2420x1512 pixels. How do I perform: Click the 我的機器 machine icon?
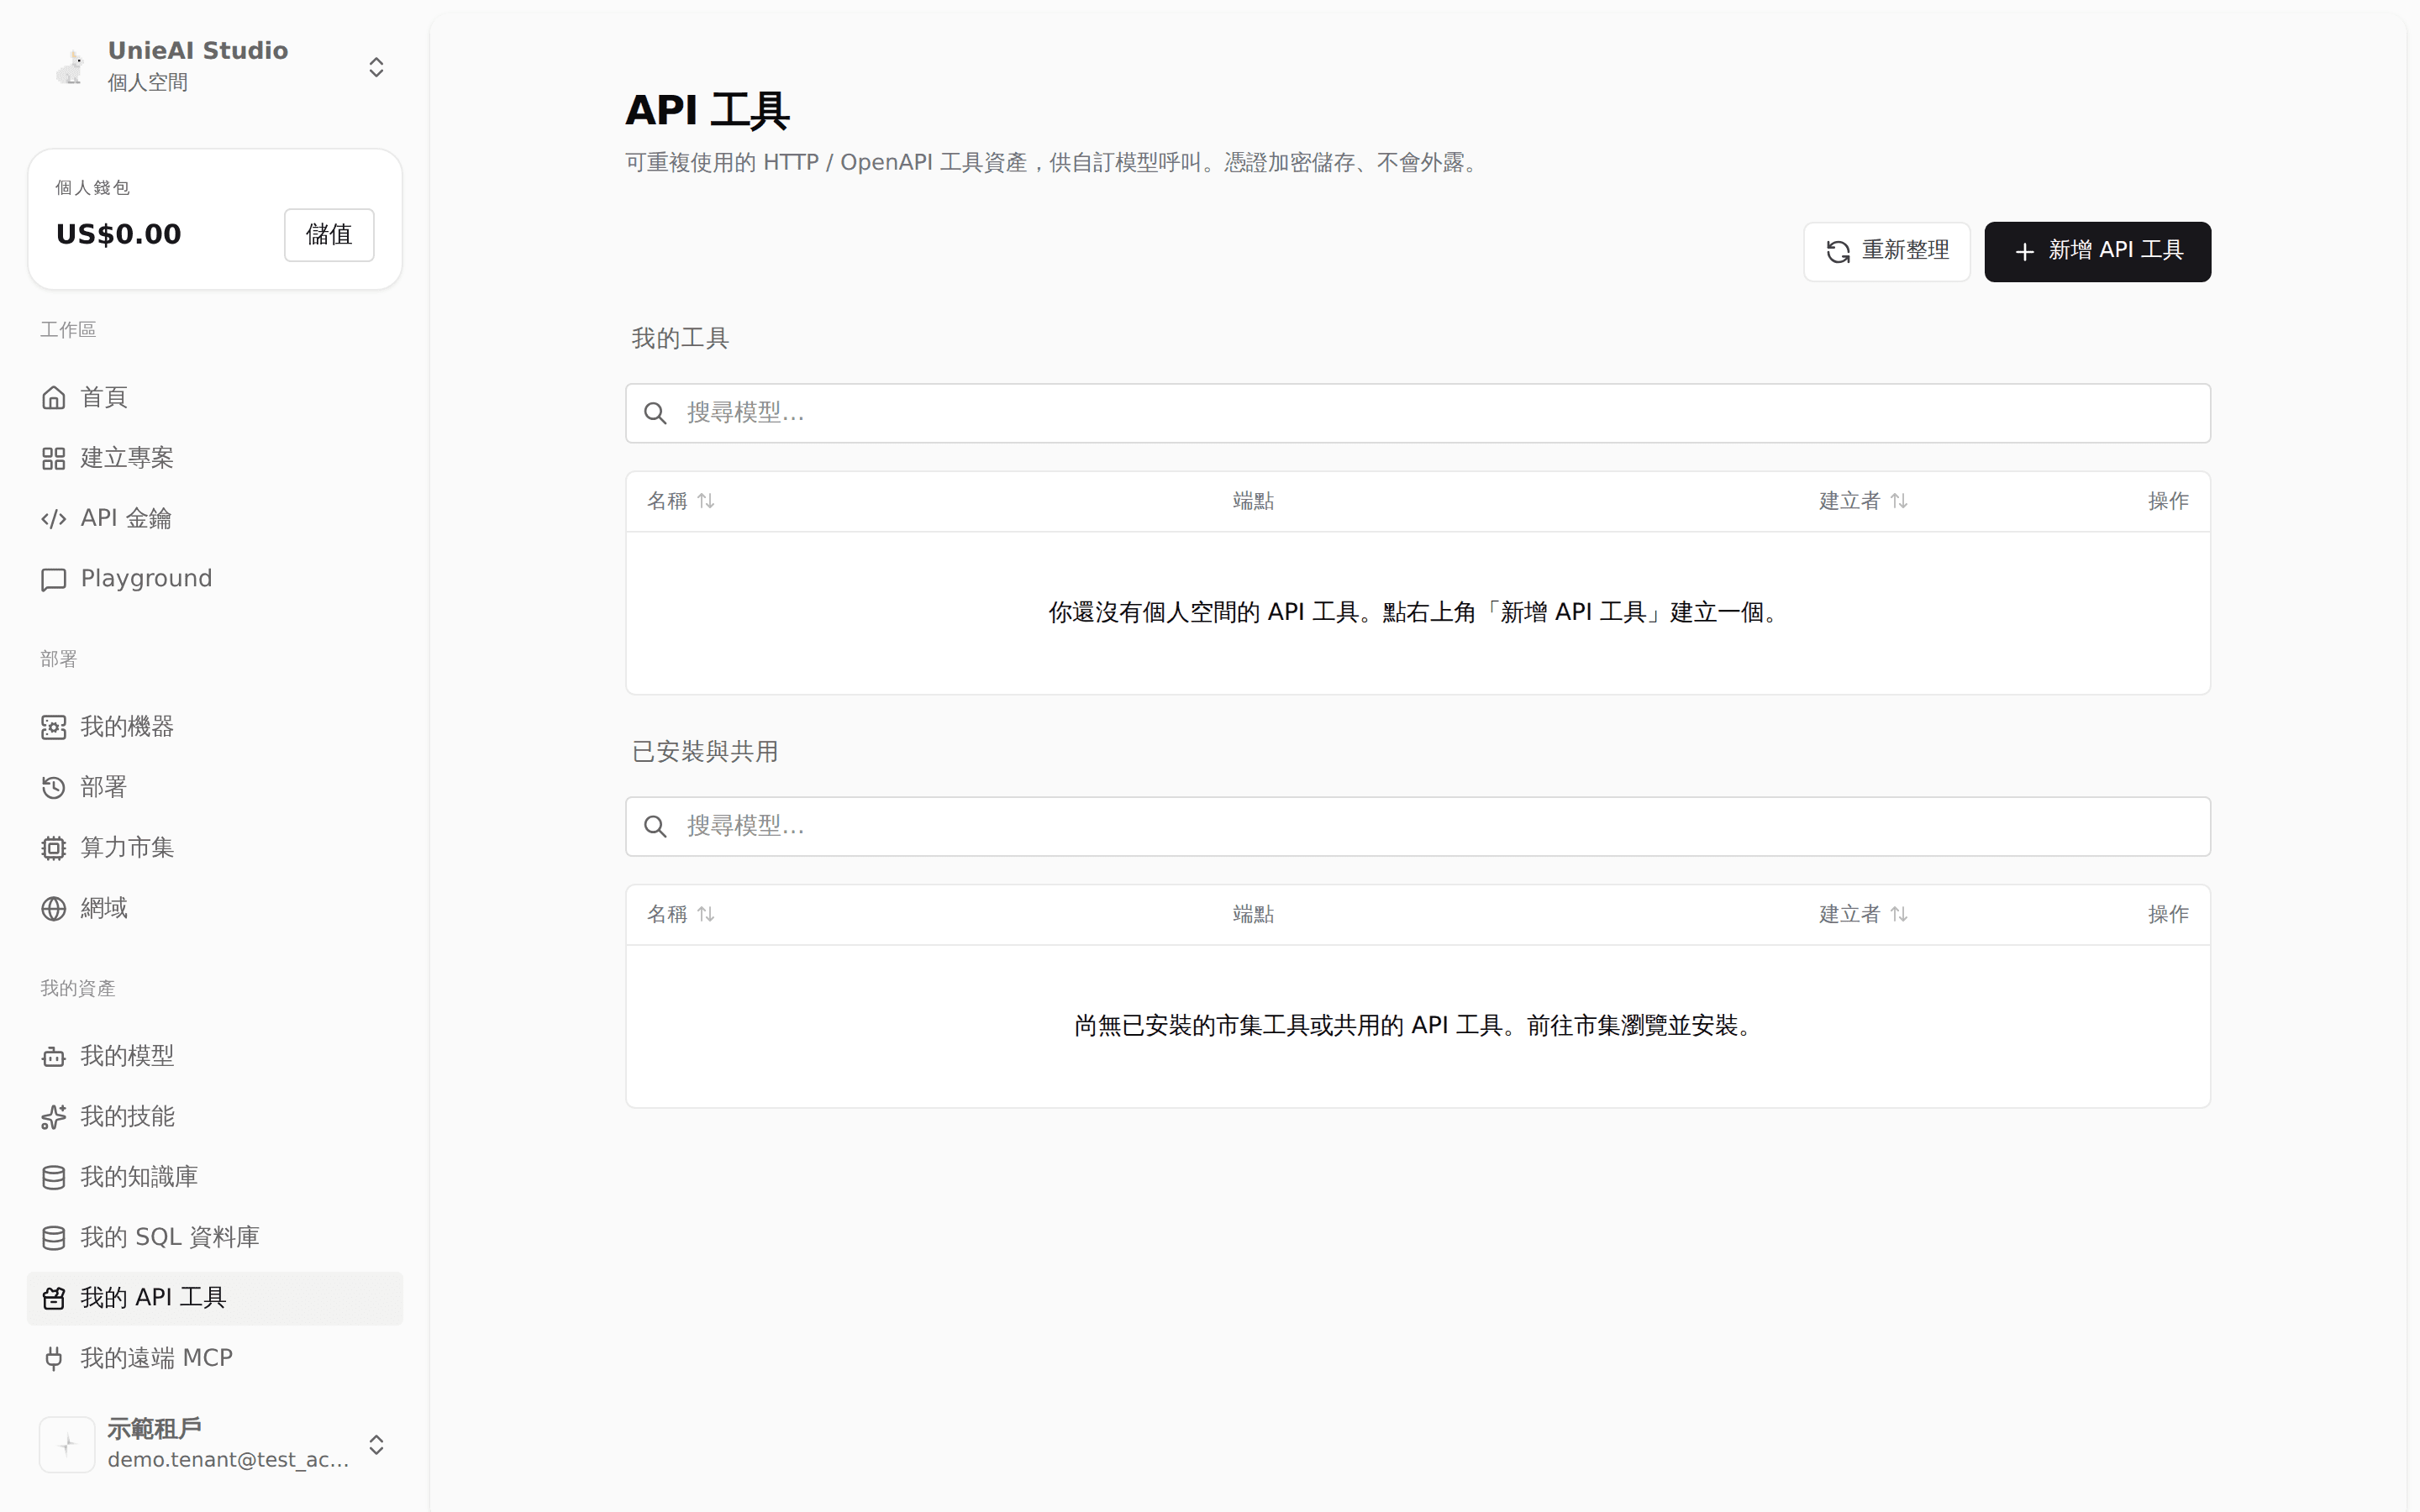click(x=54, y=727)
